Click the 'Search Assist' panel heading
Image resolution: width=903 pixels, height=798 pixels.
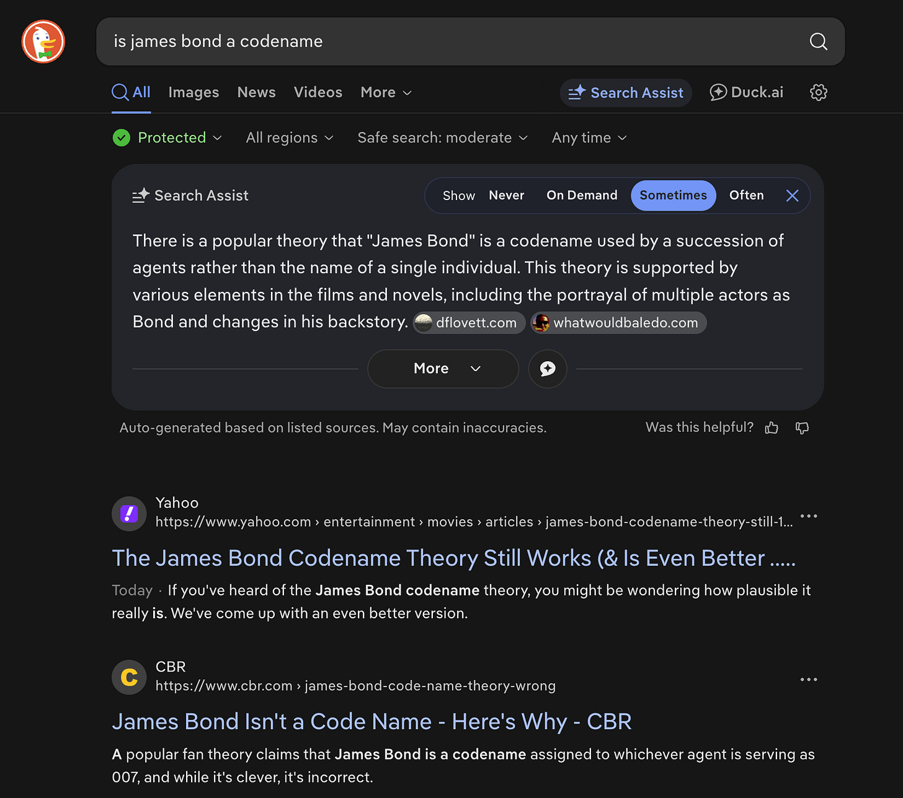[x=190, y=196]
